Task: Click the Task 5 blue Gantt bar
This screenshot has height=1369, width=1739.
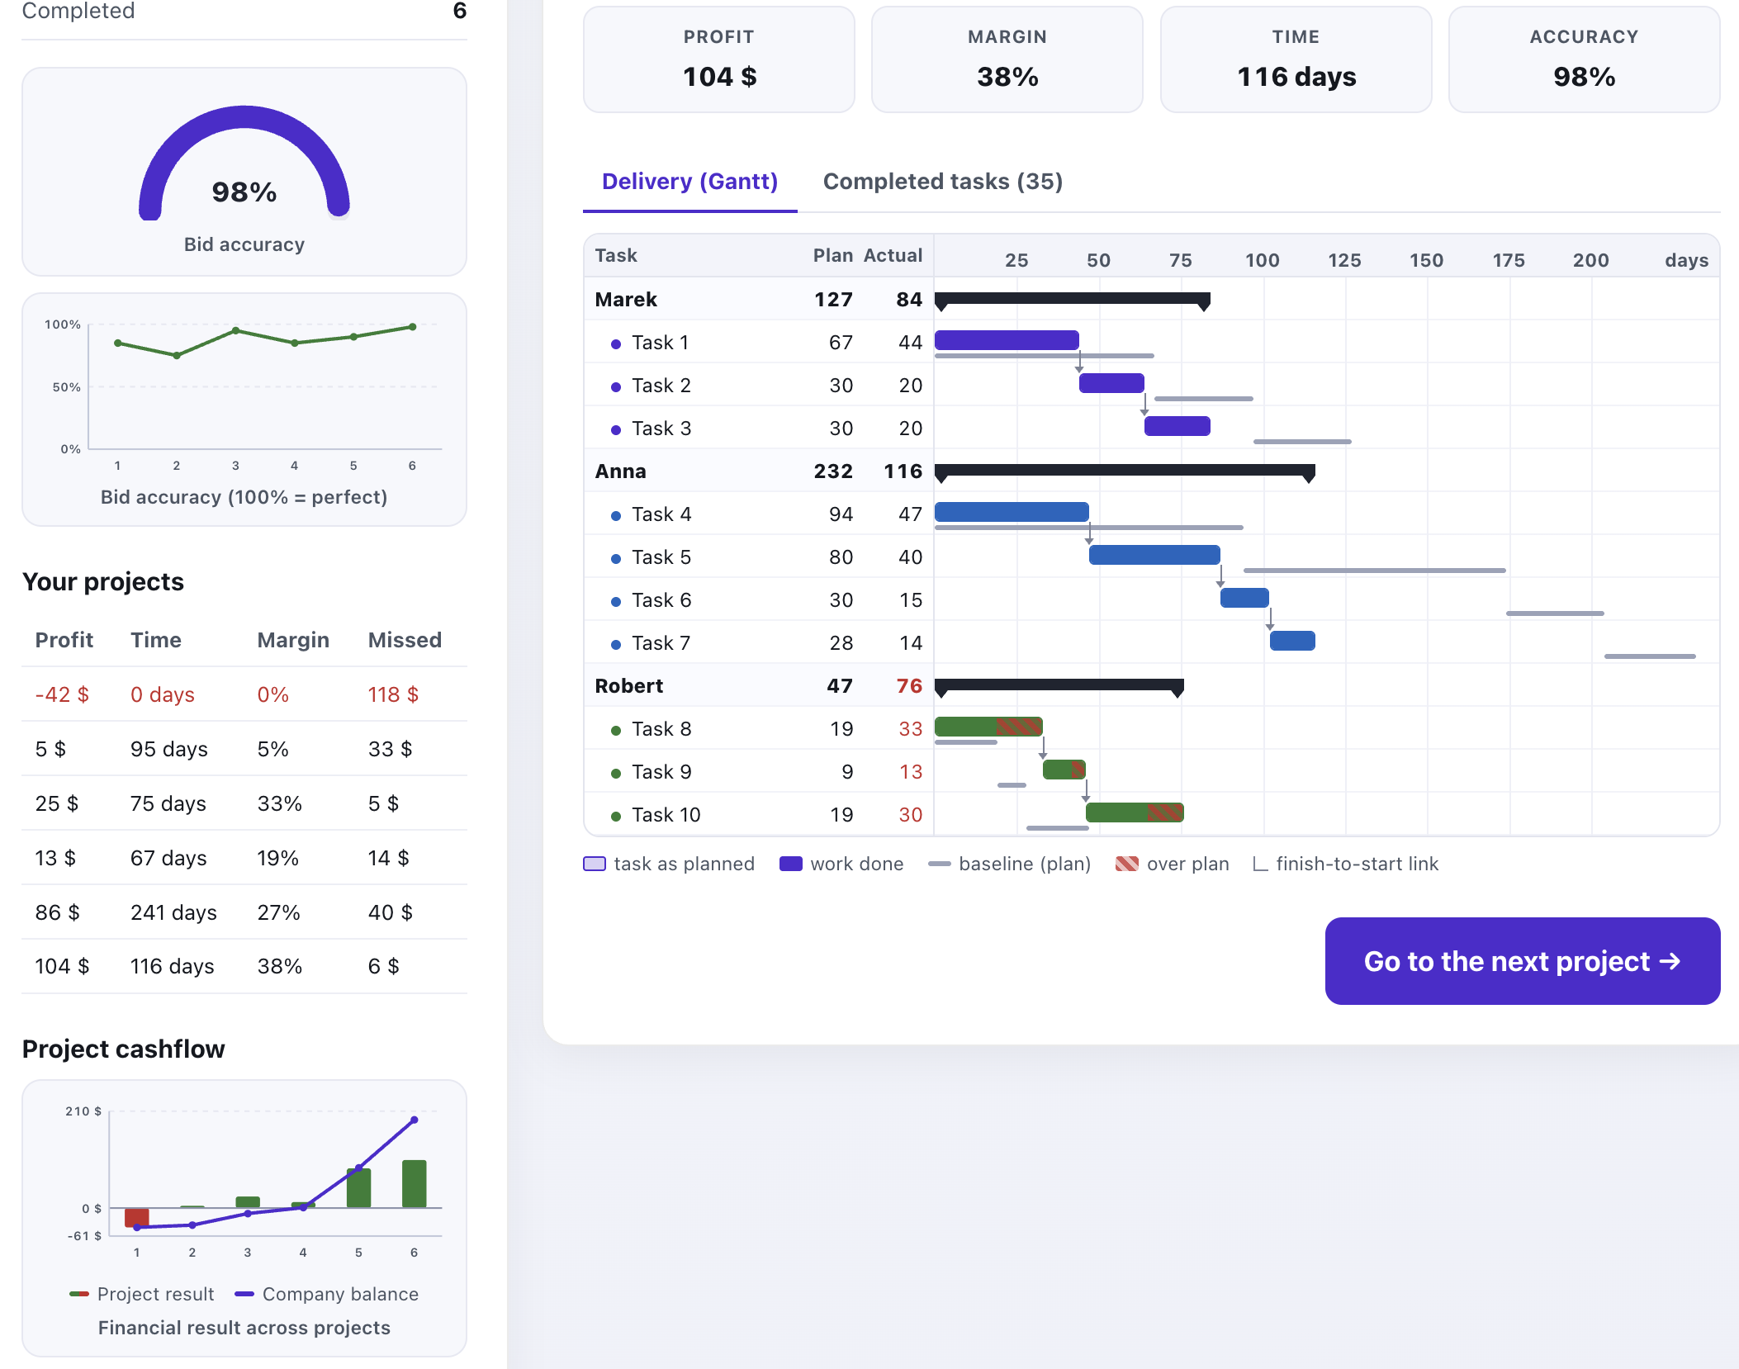Action: (1154, 555)
